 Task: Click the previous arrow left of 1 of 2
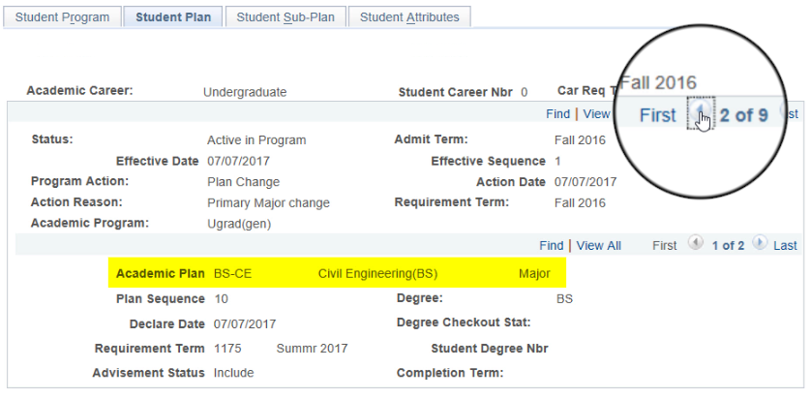click(695, 245)
